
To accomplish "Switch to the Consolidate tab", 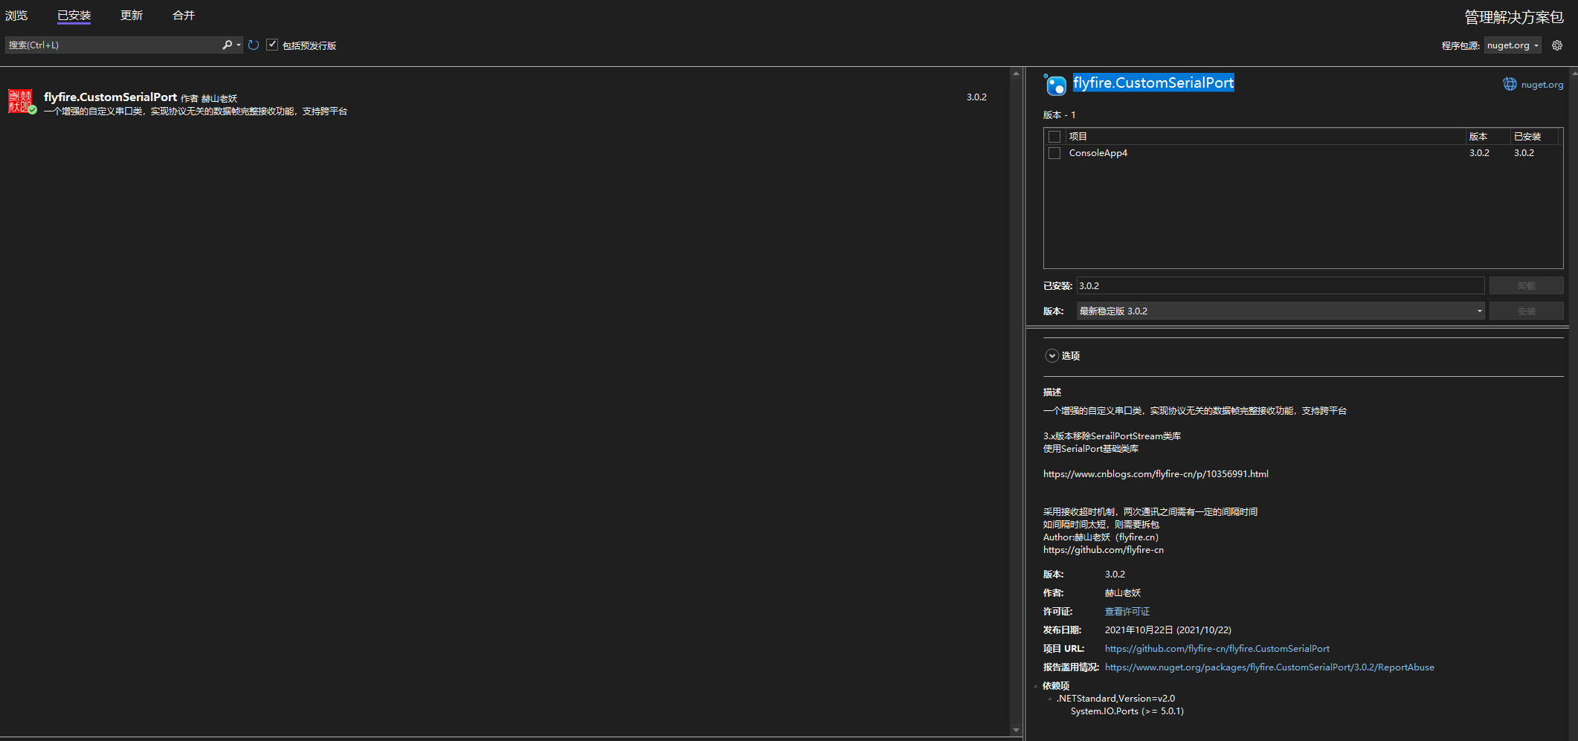I will point(184,16).
